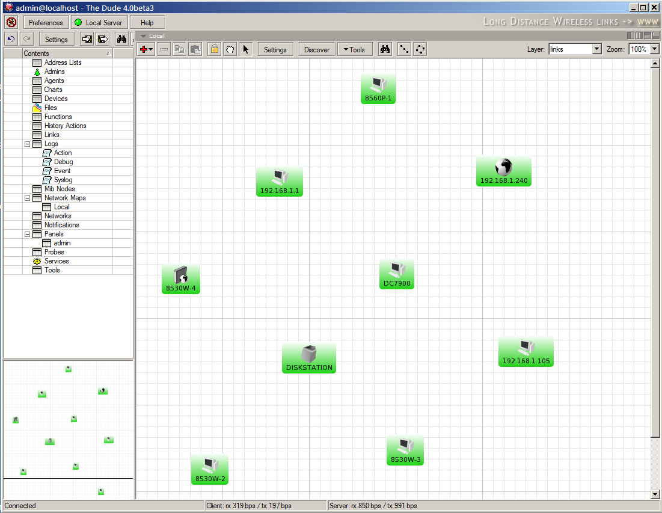662x513 pixels.
Task: Select the 8530W-3 computer node
Action: coord(405,450)
